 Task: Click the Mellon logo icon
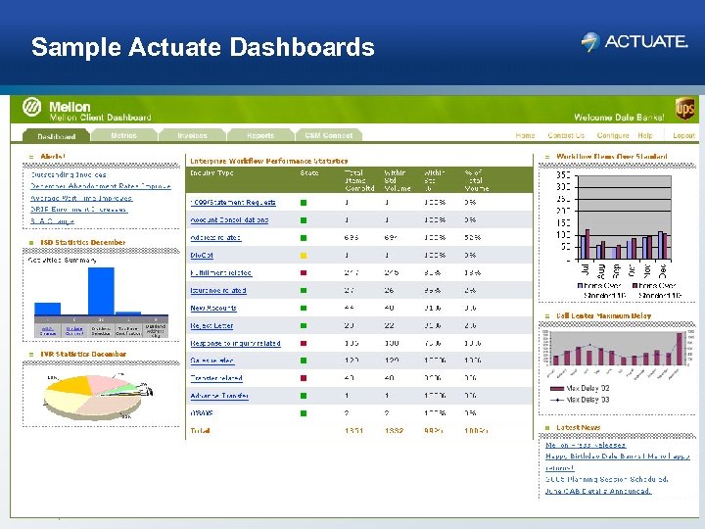[x=32, y=107]
